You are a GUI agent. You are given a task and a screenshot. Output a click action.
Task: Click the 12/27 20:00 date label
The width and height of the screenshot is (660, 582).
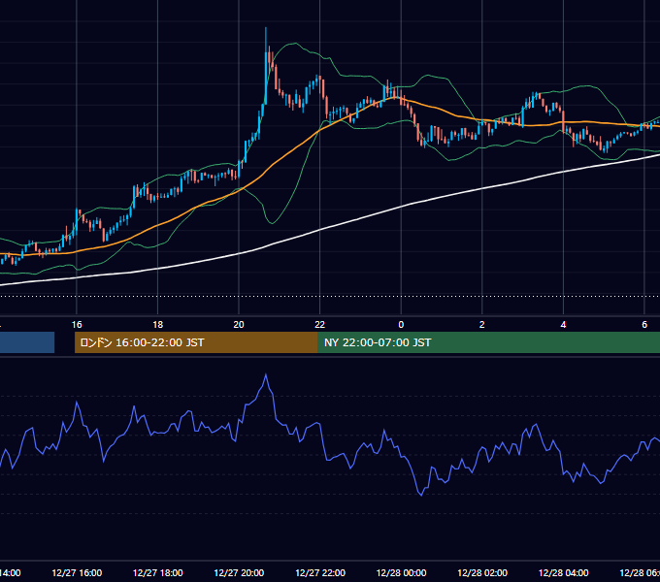[239, 572]
